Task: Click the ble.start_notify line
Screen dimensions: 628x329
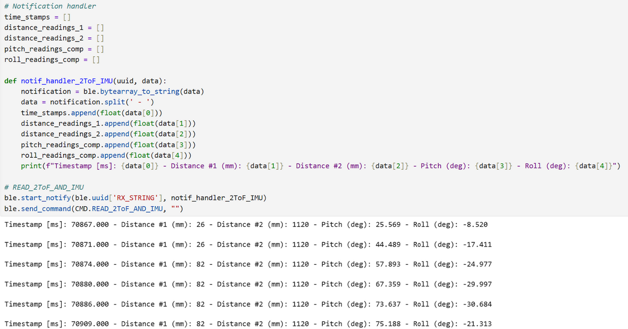Action: tap(135, 198)
